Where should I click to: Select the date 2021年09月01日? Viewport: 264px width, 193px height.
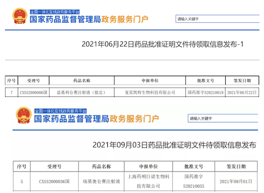236,182
